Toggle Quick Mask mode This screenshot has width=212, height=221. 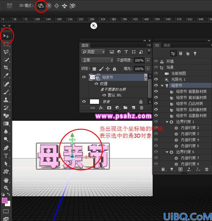(x=6, y=211)
